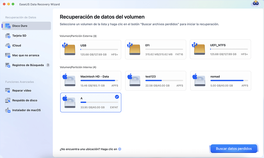Click the Buscar datos perdidos button
This screenshot has width=264, height=158.
[234, 149]
